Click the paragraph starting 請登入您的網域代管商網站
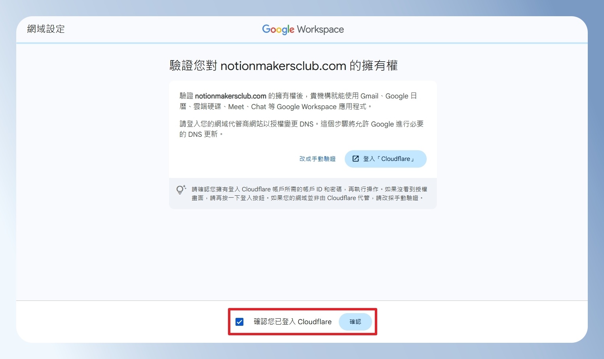Screen dimensions: 604x359 [x=302, y=129]
